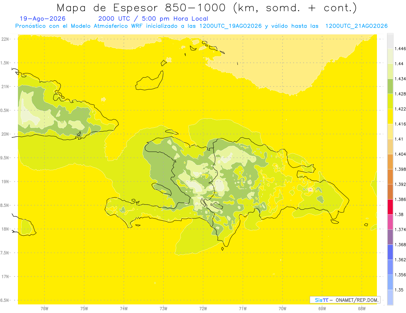Image resolution: width=406 pixels, height=313 pixels.
Task: Pick the purple colorbar swatch between 1.368 and 1.374
Action: click(x=390, y=237)
